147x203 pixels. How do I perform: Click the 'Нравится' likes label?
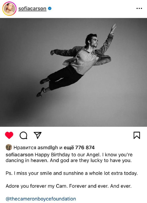(x=25, y=148)
